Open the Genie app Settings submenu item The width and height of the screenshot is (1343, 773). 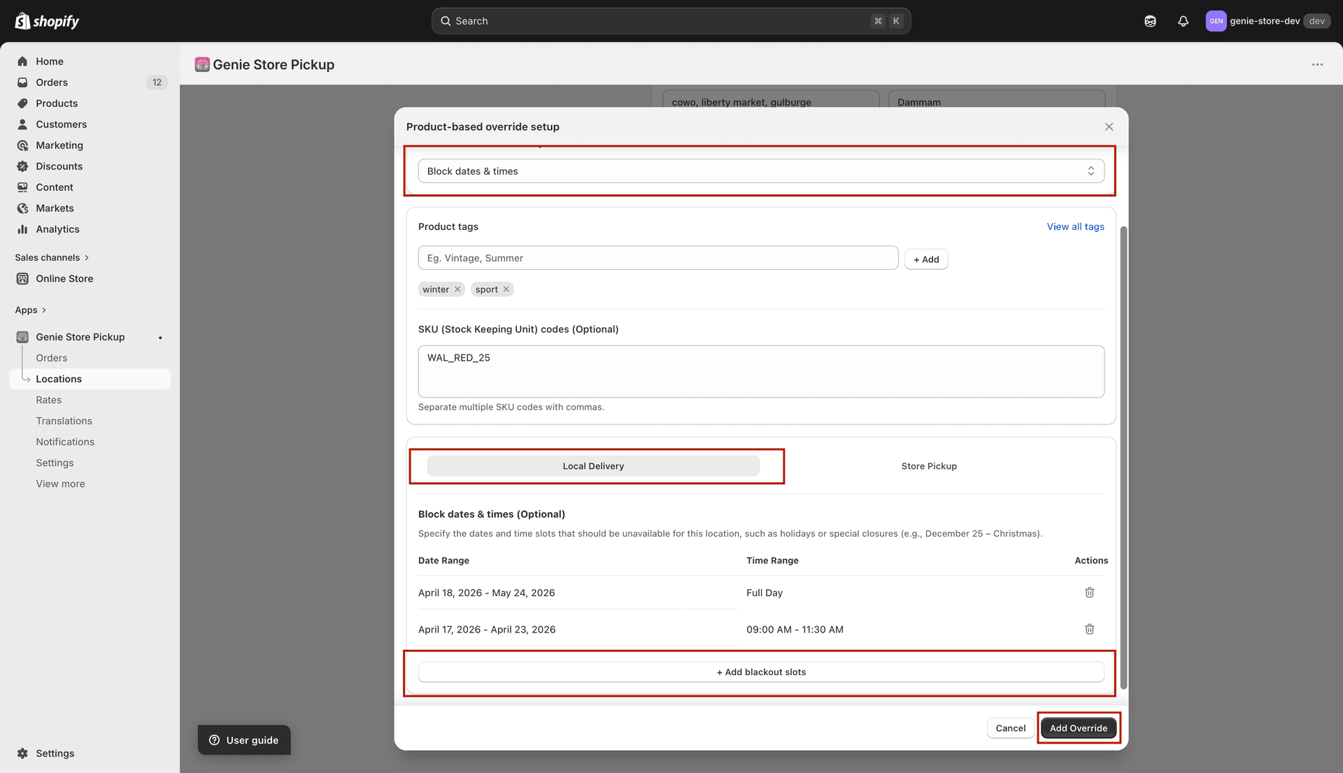coord(55,463)
